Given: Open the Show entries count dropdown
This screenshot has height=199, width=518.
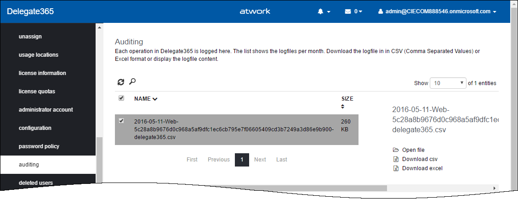Looking at the screenshot, I should (448, 83).
